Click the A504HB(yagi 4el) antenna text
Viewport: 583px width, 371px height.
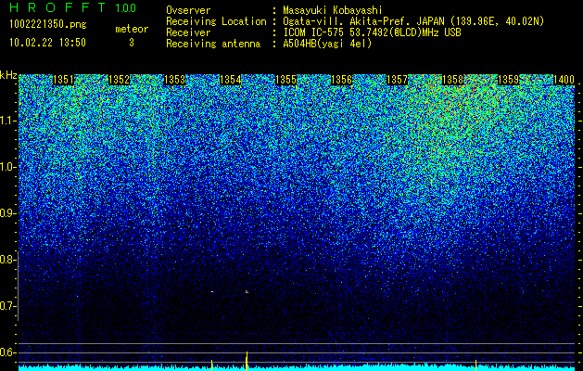point(327,44)
